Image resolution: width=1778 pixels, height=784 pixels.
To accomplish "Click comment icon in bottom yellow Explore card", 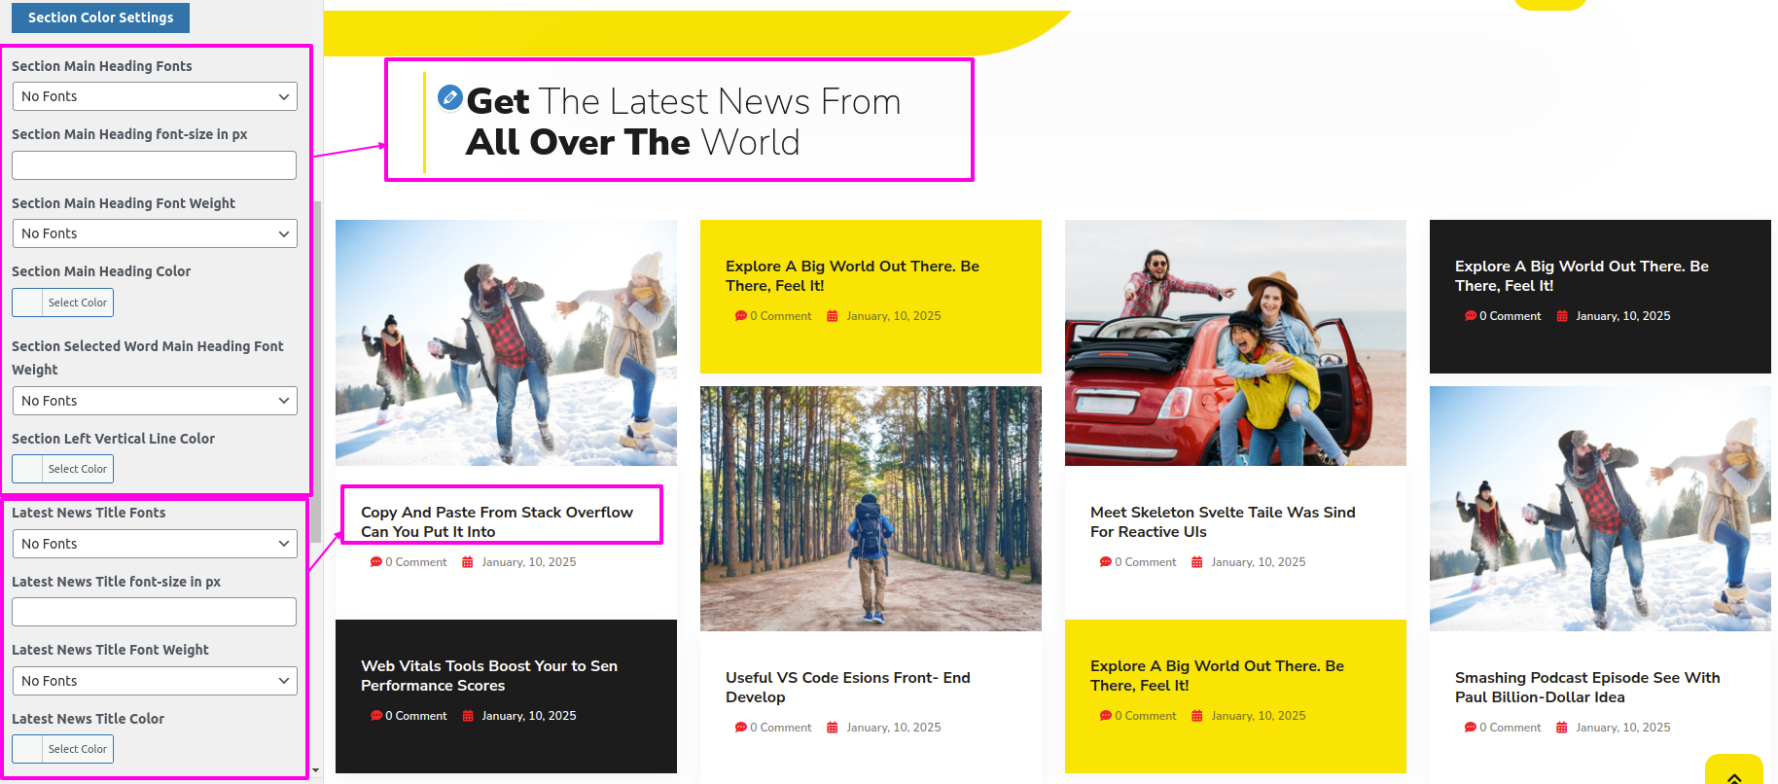I will tap(1105, 716).
